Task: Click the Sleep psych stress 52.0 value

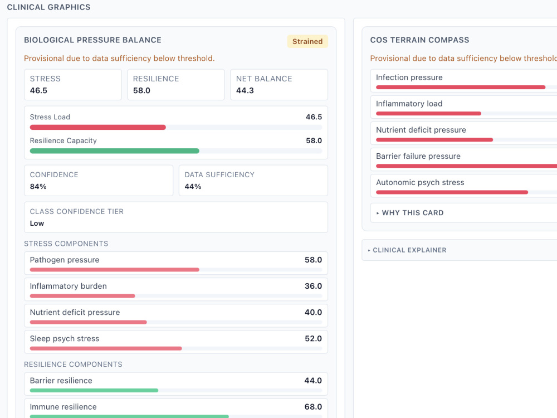Action: pyautogui.click(x=313, y=338)
